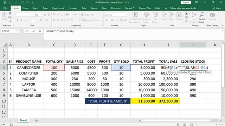Toggle Merge & Center
This screenshot has width=225, height=126.
[90, 20]
